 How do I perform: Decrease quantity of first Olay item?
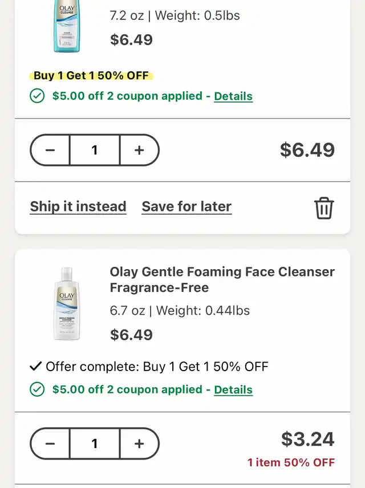(x=50, y=150)
